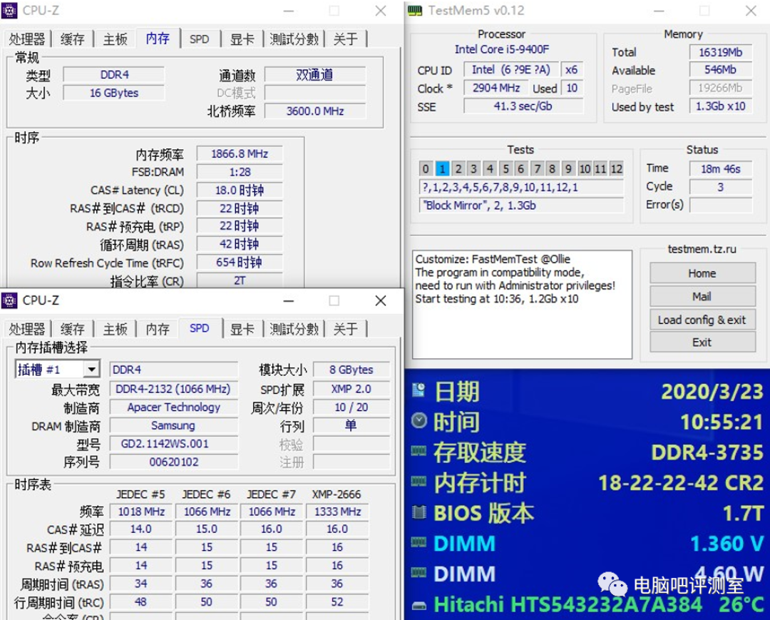
Task: Click the 1333 MHz XMP-2666 frequency cell
Action: pos(337,512)
